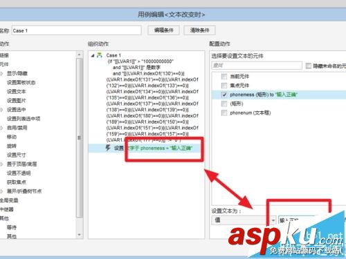Select the 设置 文字于 phonemess action row
Screen dimensions: 346x259
pyautogui.click(x=146, y=148)
